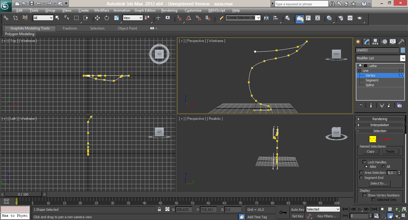Open the View reference coordinate dropdown
The image size is (408, 220).
[x=133, y=18]
